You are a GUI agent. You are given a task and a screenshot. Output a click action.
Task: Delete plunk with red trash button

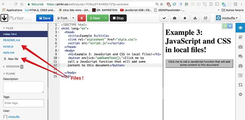tap(81, 18)
